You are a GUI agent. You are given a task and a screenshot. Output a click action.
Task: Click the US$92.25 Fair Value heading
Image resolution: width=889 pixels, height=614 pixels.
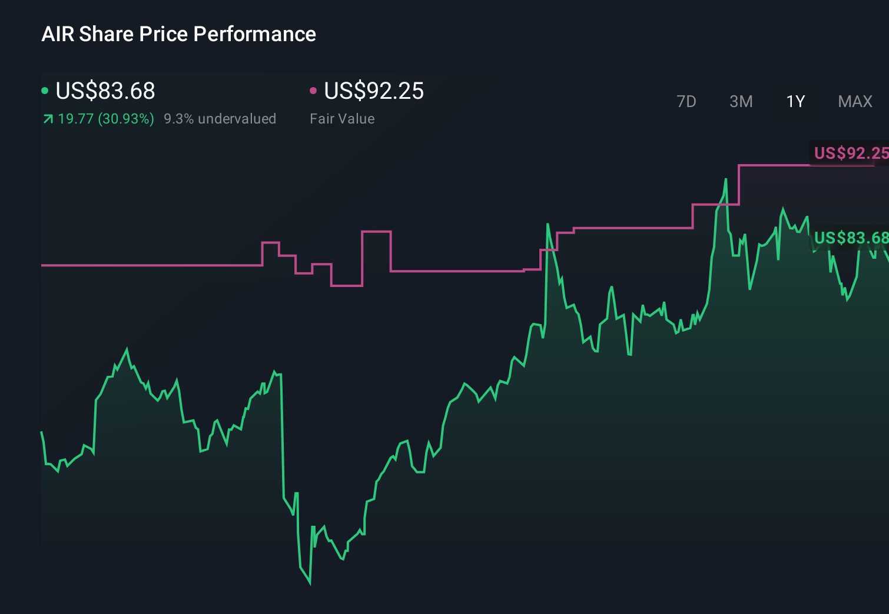tap(374, 91)
